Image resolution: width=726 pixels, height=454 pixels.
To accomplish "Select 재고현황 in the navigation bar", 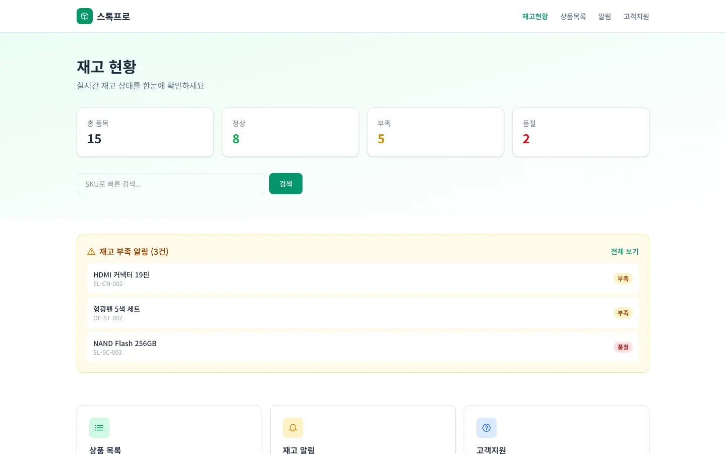I will (535, 16).
